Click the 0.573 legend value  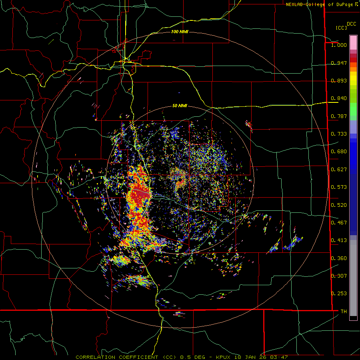(x=339, y=187)
